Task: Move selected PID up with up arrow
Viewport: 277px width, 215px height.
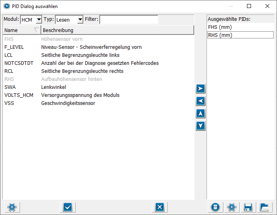Action: click(x=201, y=113)
